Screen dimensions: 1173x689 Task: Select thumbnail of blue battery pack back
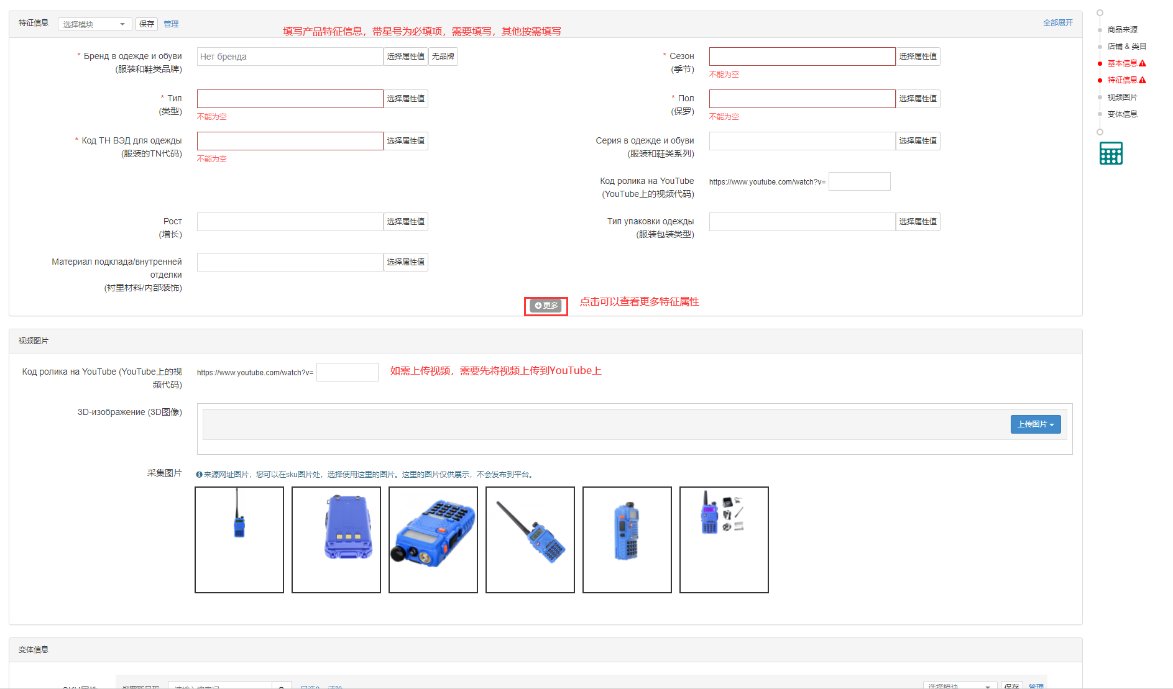pos(336,540)
